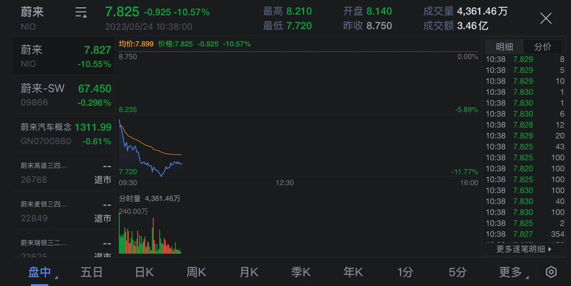Click the -5.89% percentage axis label
The image size is (571, 286).
tap(467, 110)
